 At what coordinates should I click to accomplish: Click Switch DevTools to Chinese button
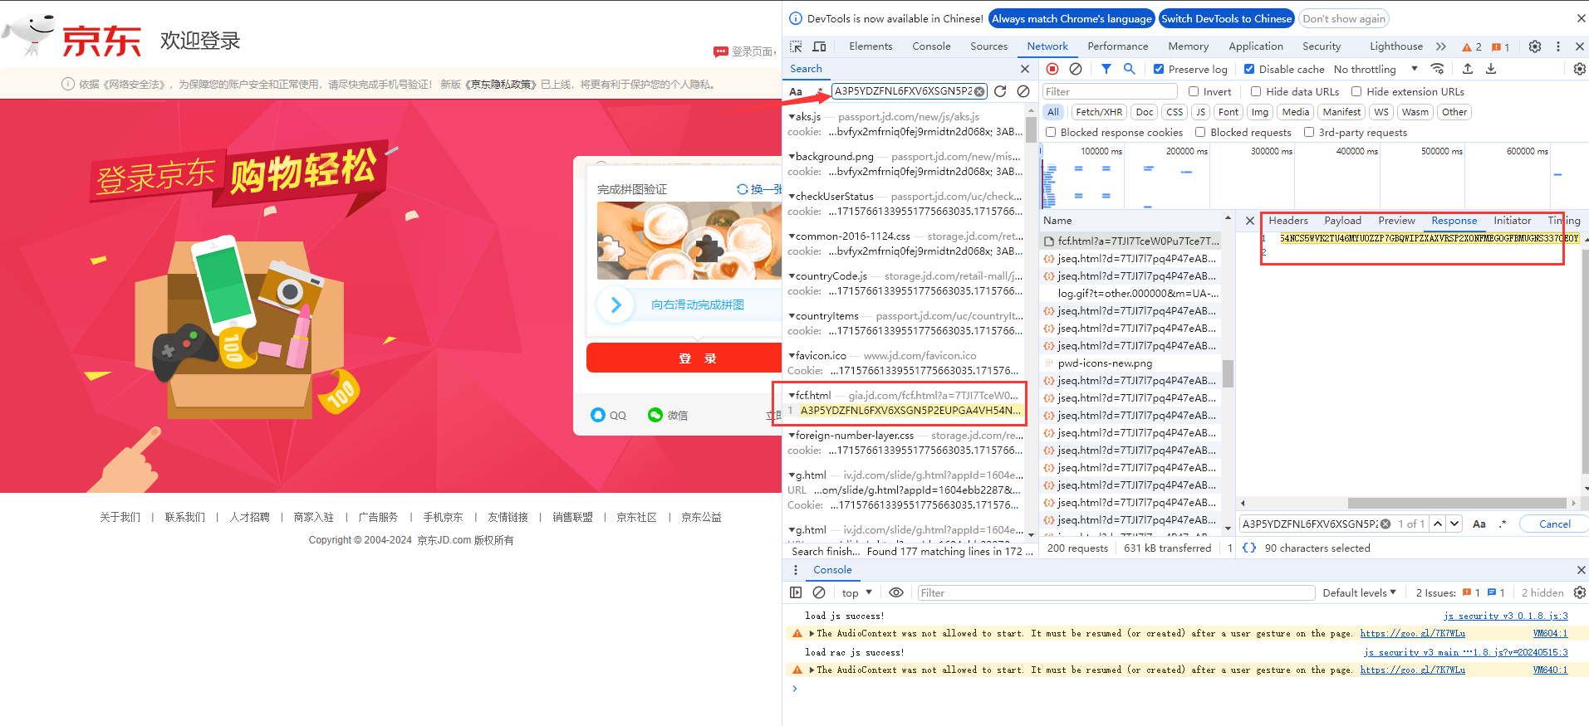[x=1226, y=18]
